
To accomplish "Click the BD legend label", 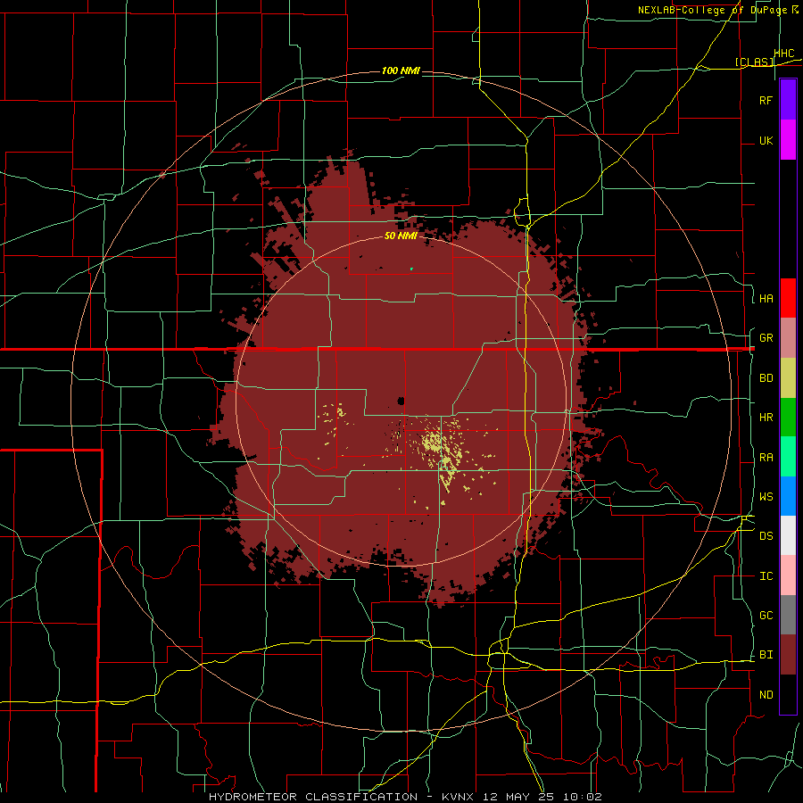I will point(766,378).
